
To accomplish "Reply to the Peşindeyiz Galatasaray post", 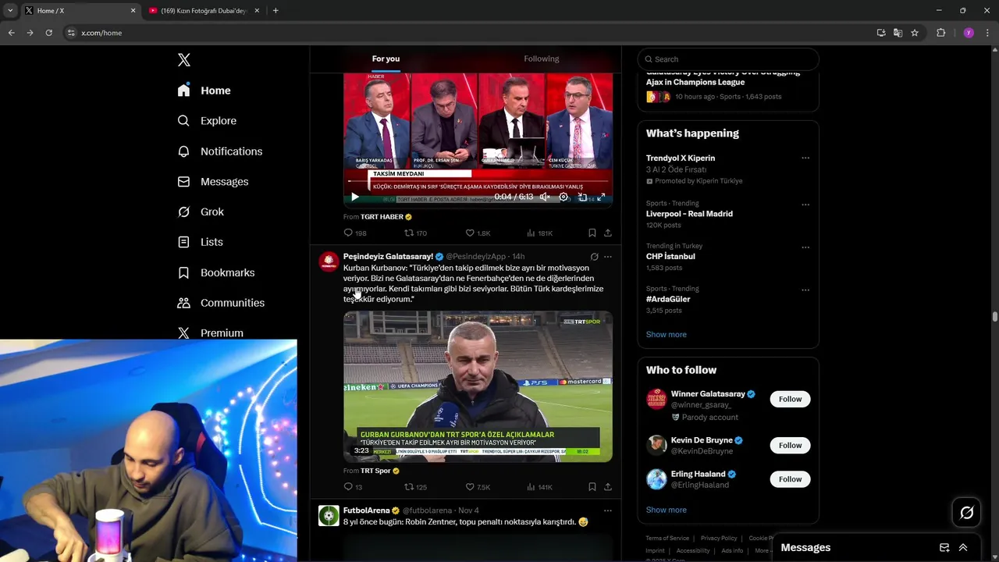I will pos(353,487).
